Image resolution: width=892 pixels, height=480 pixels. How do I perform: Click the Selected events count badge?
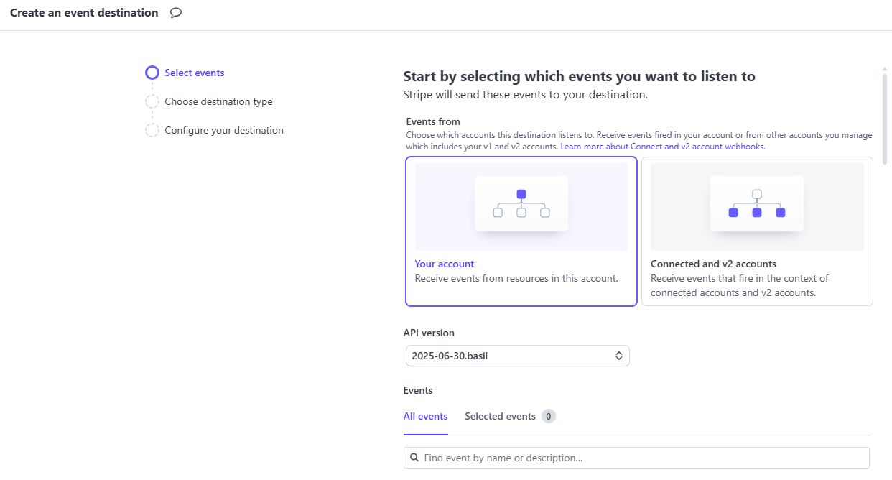[x=549, y=416]
